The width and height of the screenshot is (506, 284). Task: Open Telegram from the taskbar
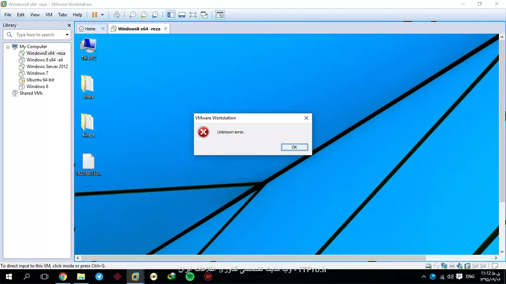pyautogui.click(x=99, y=277)
